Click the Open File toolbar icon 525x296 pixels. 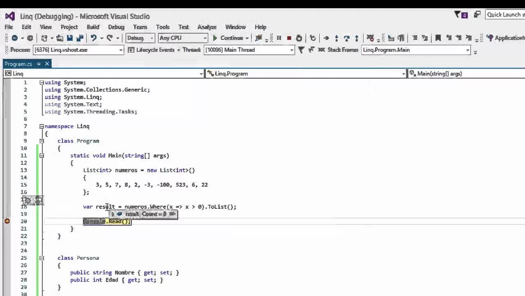[x=60, y=38]
